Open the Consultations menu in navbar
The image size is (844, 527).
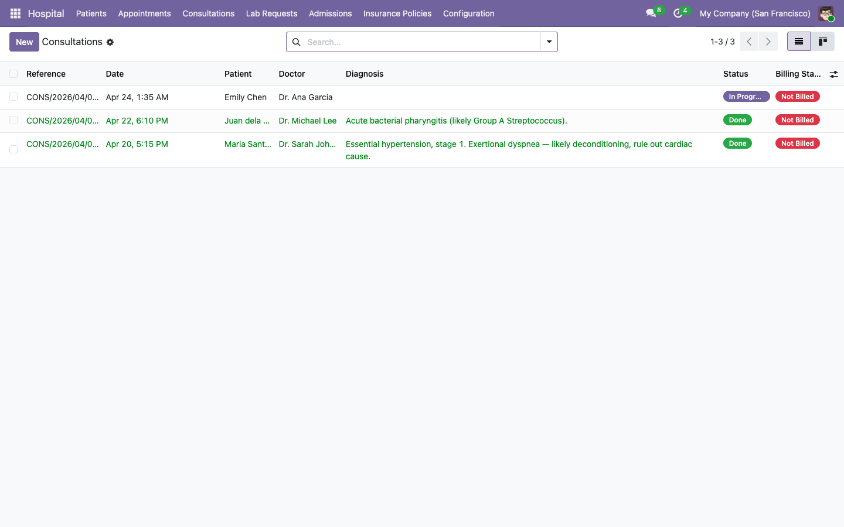click(x=209, y=13)
